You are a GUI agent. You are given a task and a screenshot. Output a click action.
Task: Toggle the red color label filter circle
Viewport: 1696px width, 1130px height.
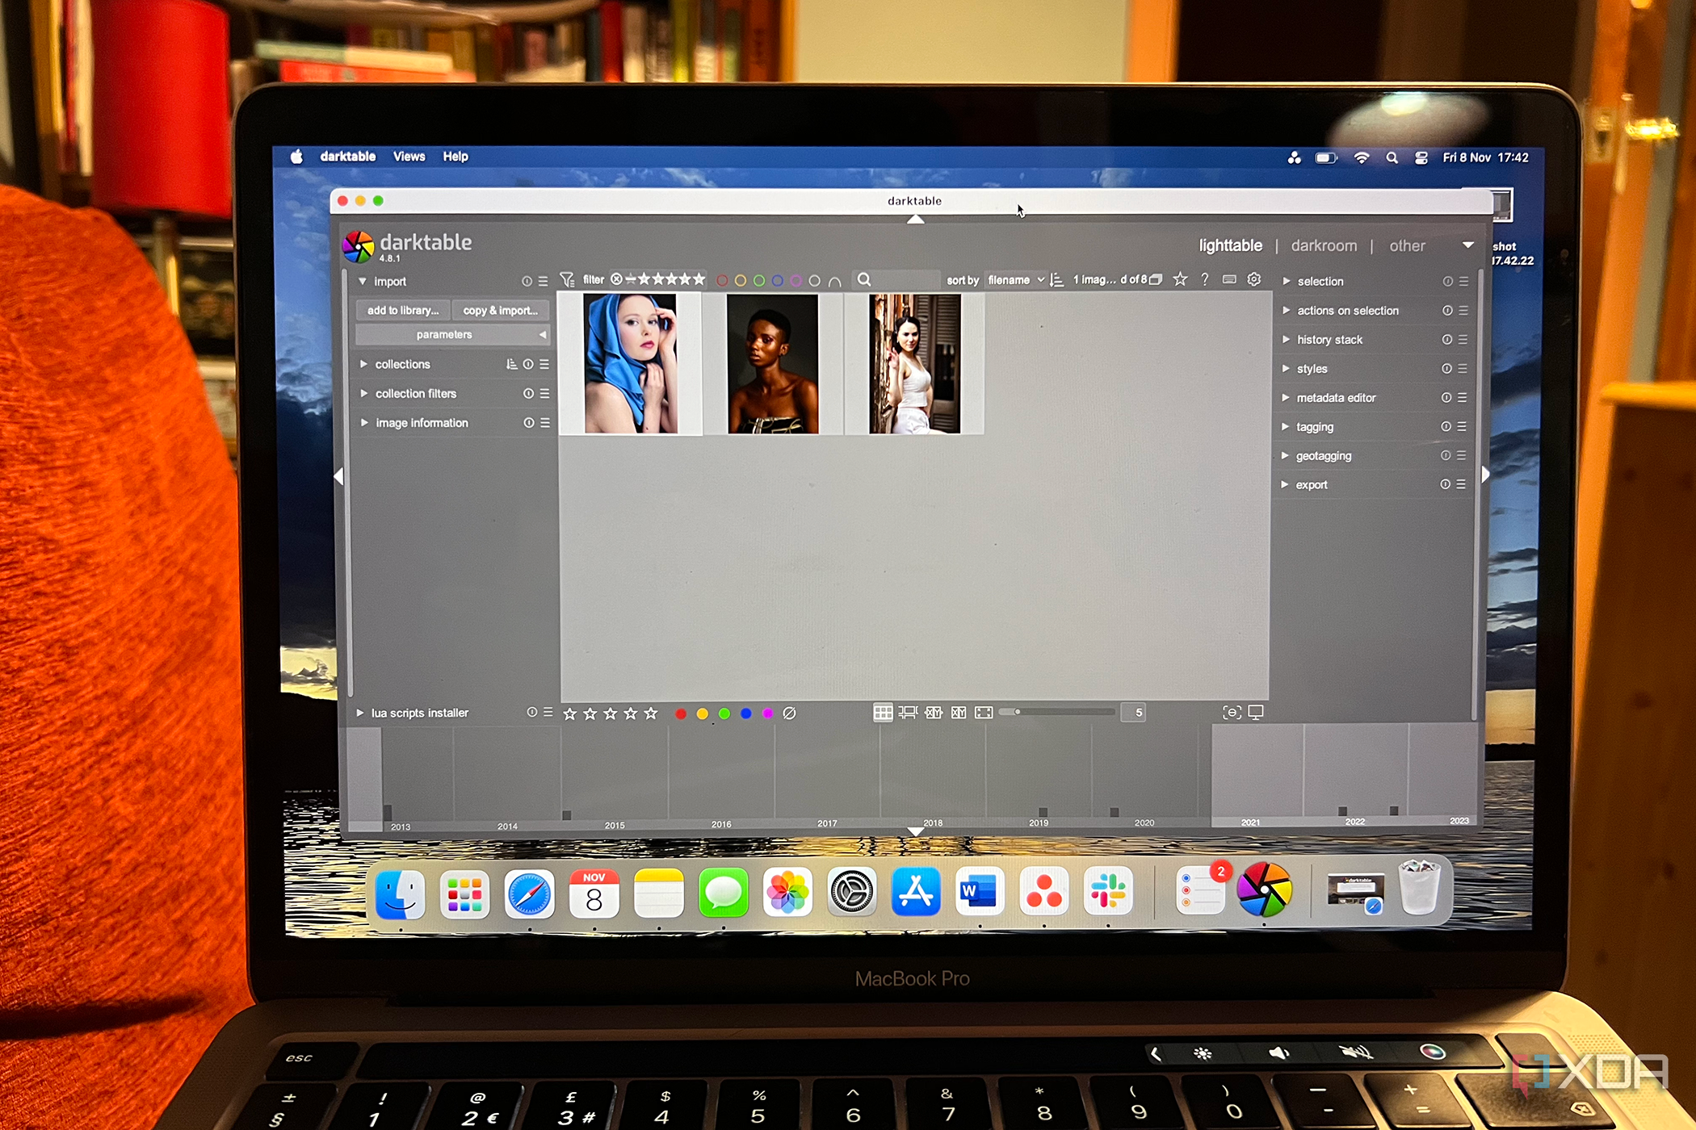click(722, 280)
